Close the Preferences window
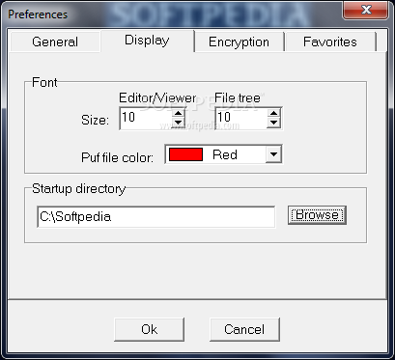Image resolution: width=395 pixels, height=360 pixels. click(x=366, y=10)
